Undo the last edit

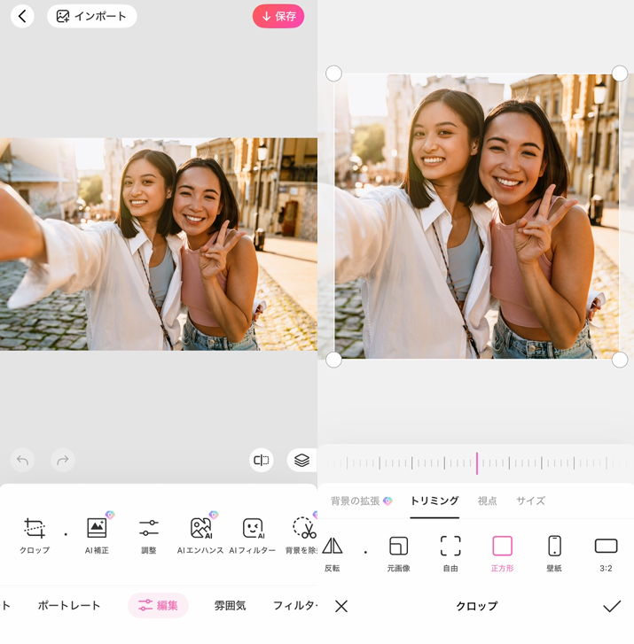(23, 460)
